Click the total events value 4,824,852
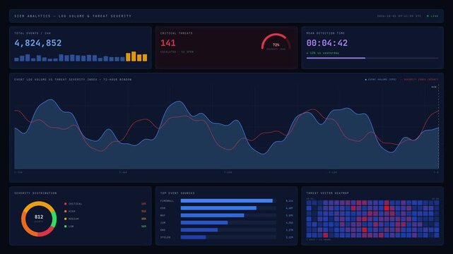The height and width of the screenshot is (254, 453). click(x=38, y=43)
